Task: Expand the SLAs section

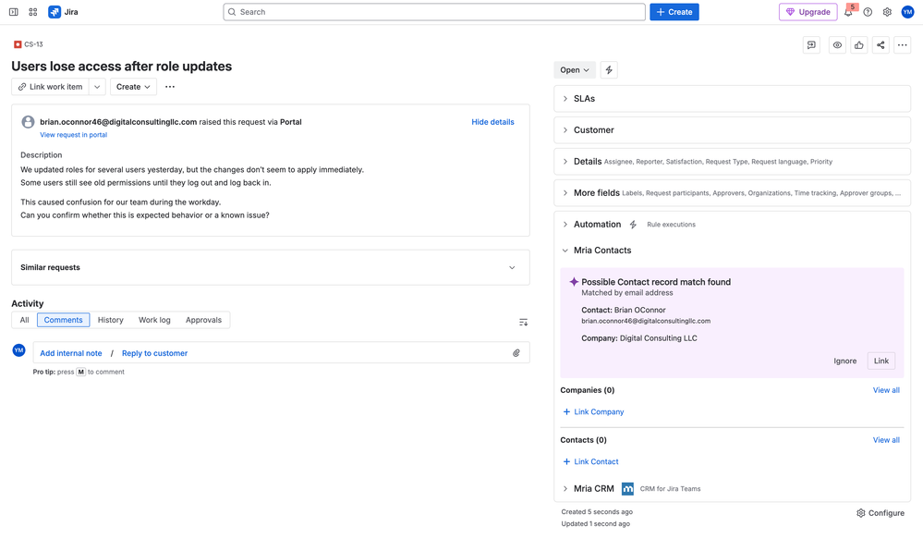Action: click(x=565, y=99)
